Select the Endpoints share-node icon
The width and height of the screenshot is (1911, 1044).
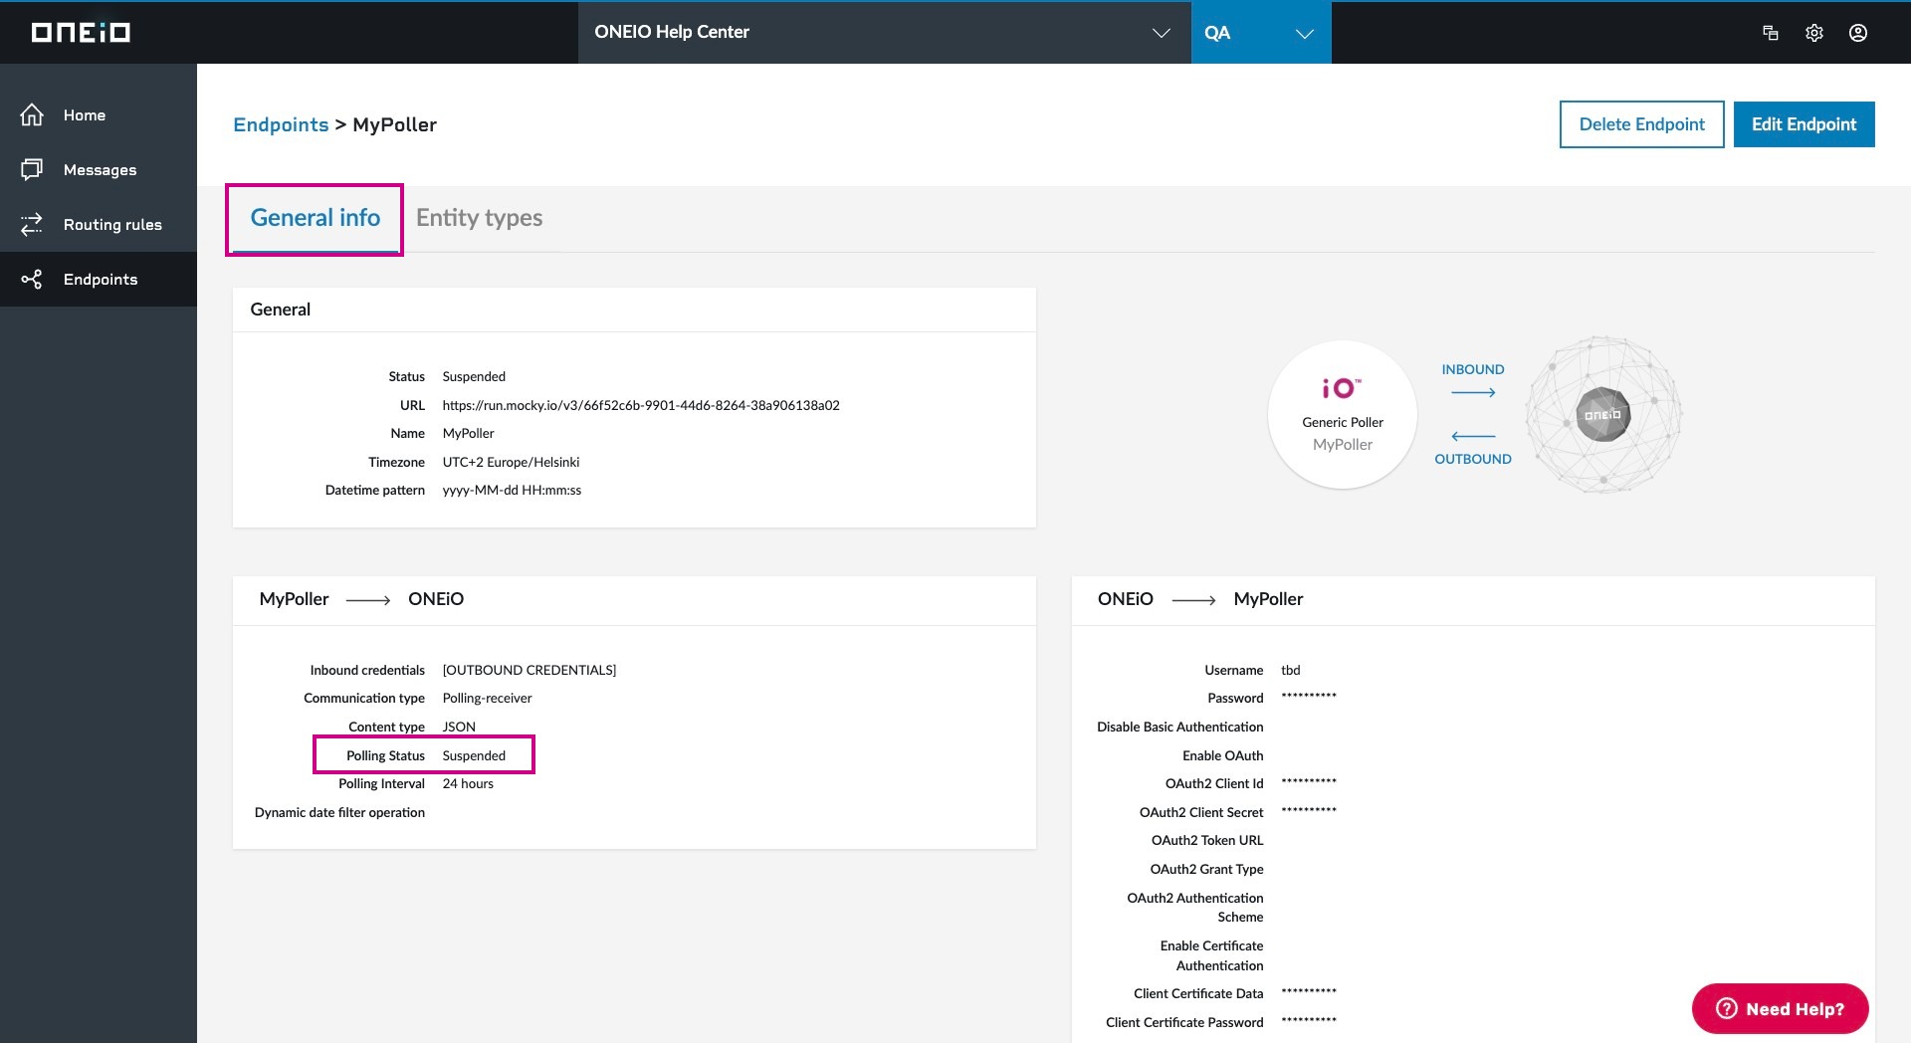pyautogui.click(x=32, y=280)
